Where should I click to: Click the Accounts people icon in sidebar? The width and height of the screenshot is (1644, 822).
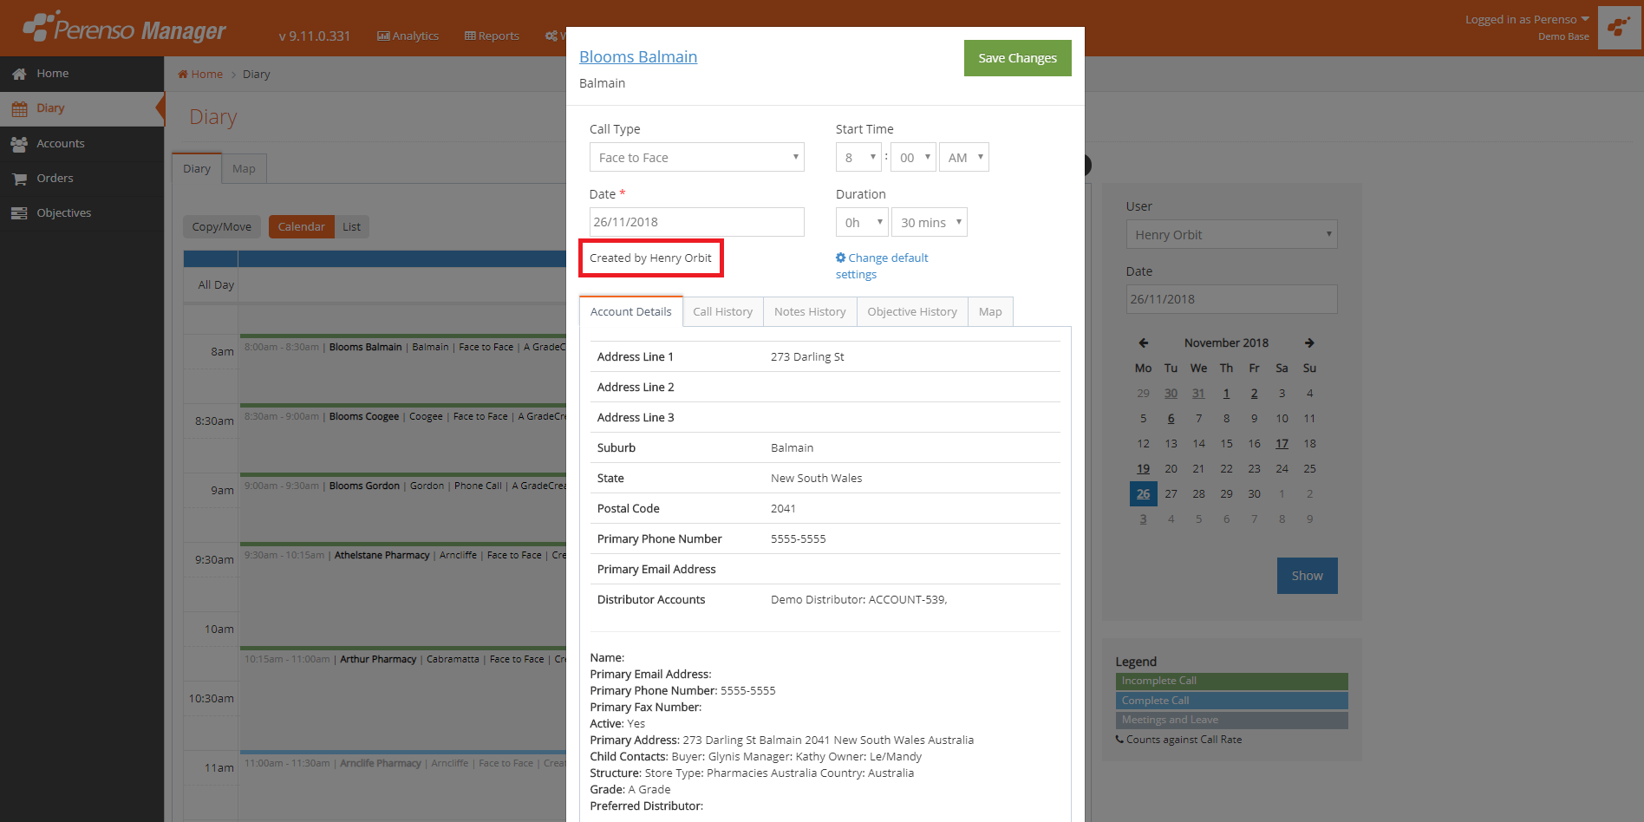19,144
